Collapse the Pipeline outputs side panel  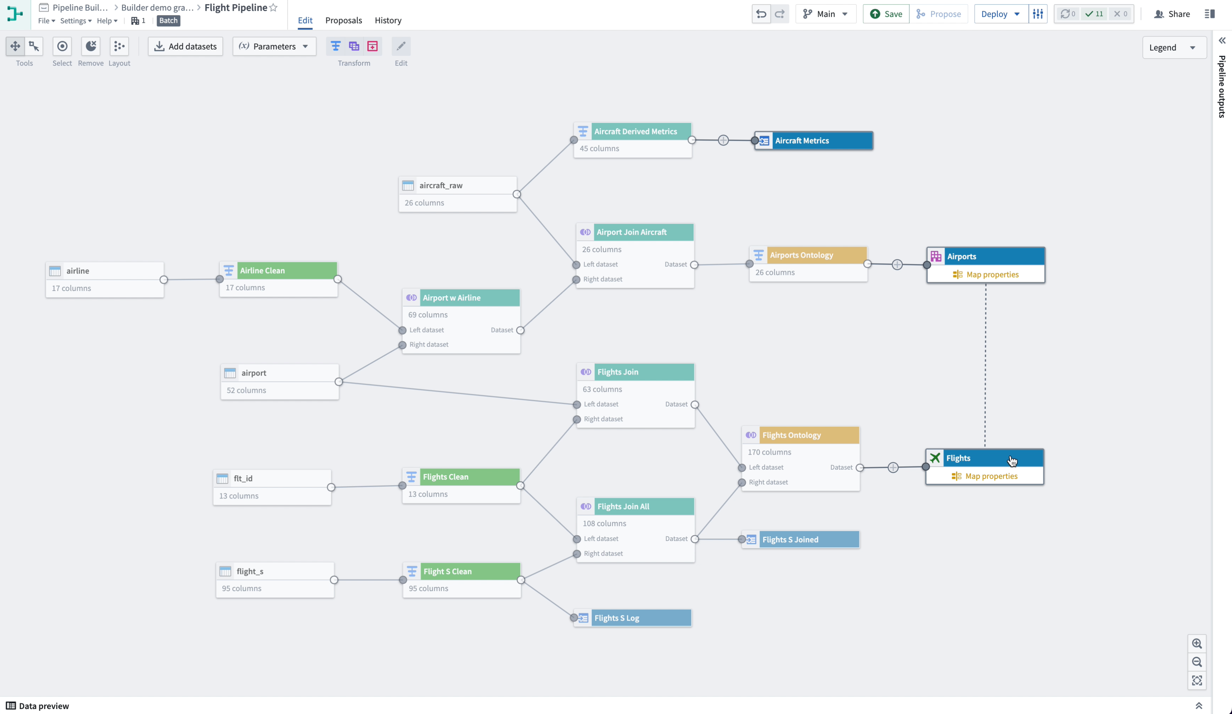[x=1222, y=40]
